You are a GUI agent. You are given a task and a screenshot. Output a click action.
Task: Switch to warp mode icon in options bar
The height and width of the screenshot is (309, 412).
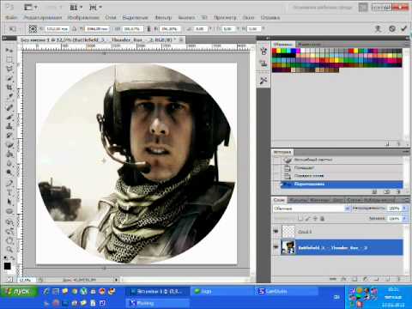pos(378,28)
